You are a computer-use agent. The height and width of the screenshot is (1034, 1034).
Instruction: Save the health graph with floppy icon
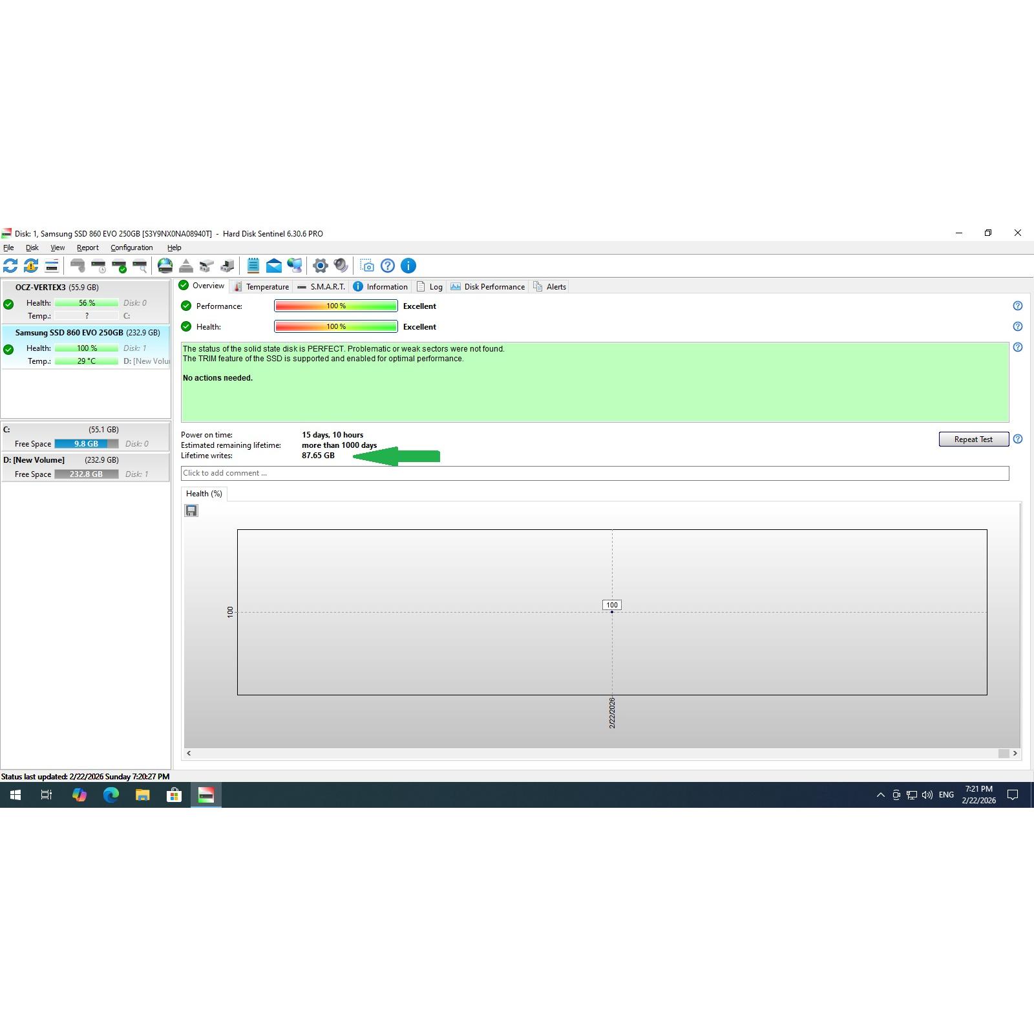click(191, 511)
